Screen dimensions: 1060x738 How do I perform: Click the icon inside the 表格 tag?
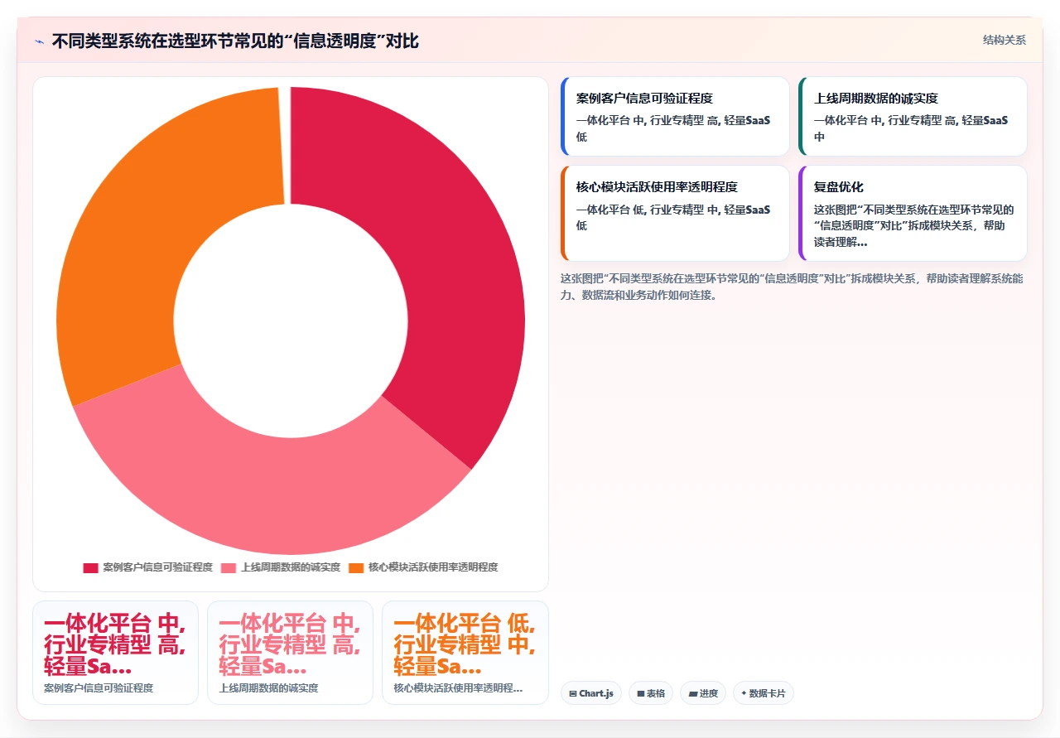click(x=641, y=694)
